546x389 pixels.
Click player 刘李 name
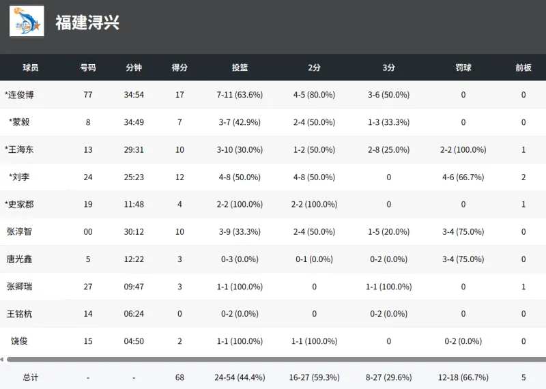coord(20,177)
